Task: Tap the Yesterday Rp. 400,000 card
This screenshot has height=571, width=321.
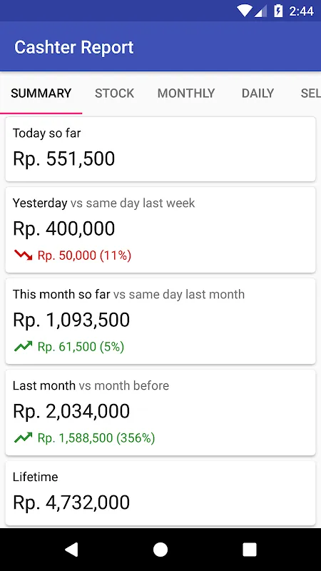Action: 160,230
